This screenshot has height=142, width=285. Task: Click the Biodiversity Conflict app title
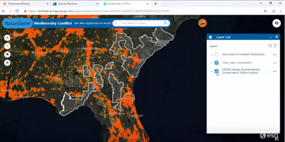pos(53,23)
